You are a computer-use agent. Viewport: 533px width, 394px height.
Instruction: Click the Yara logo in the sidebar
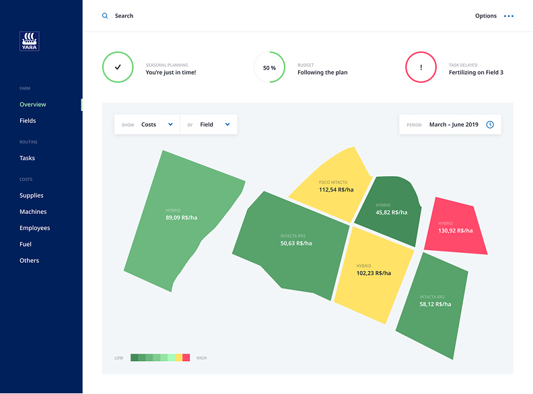pyautogui.click(x=30, y=41)
